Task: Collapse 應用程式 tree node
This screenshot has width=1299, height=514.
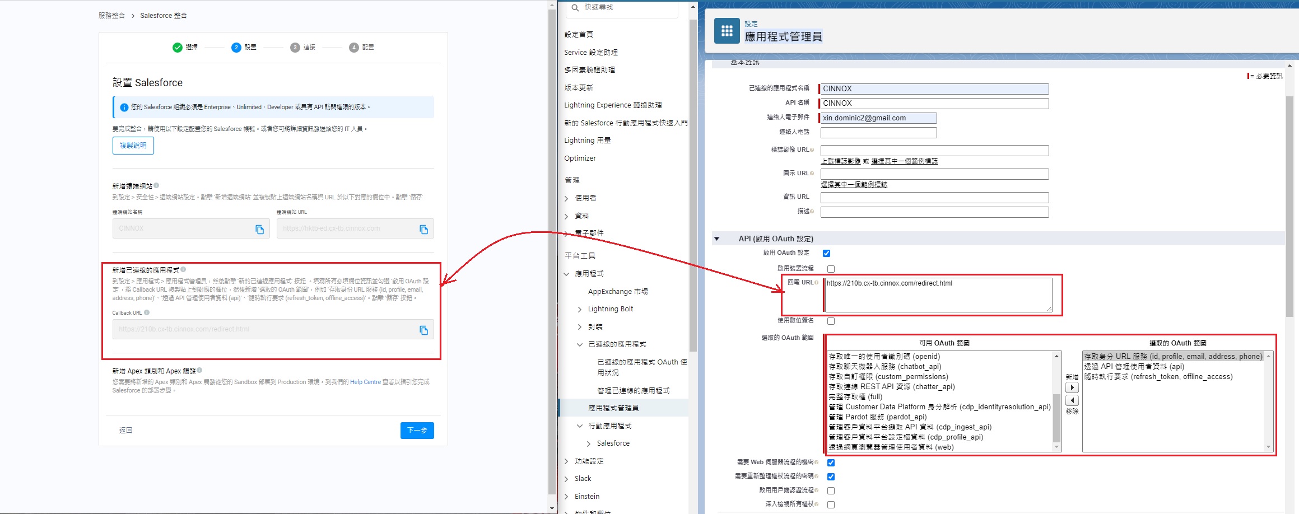Action: [566, 274]
